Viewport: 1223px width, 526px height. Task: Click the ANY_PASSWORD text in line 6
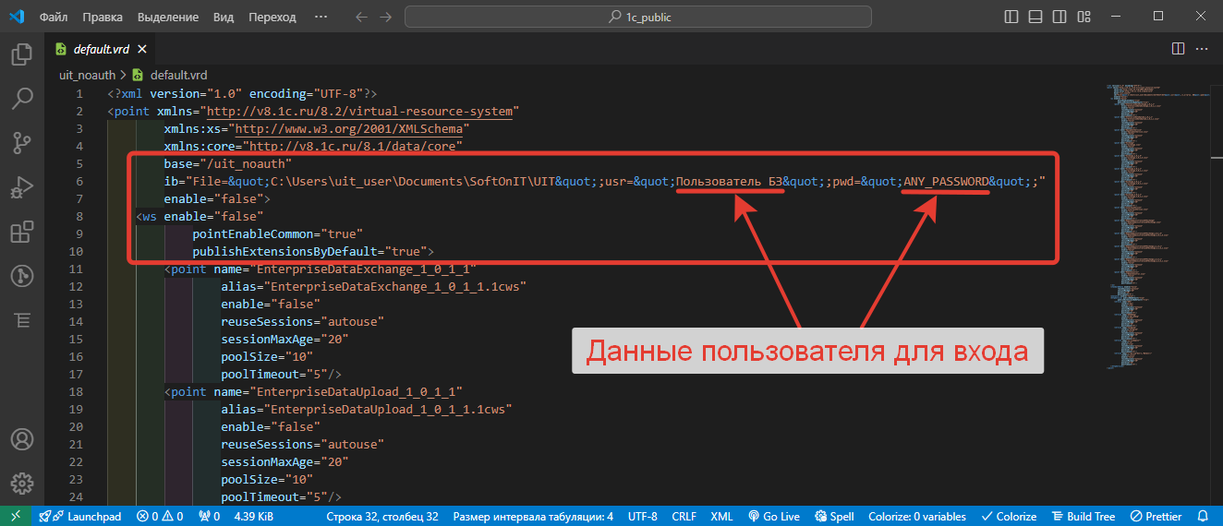click(x=946, y=181)
